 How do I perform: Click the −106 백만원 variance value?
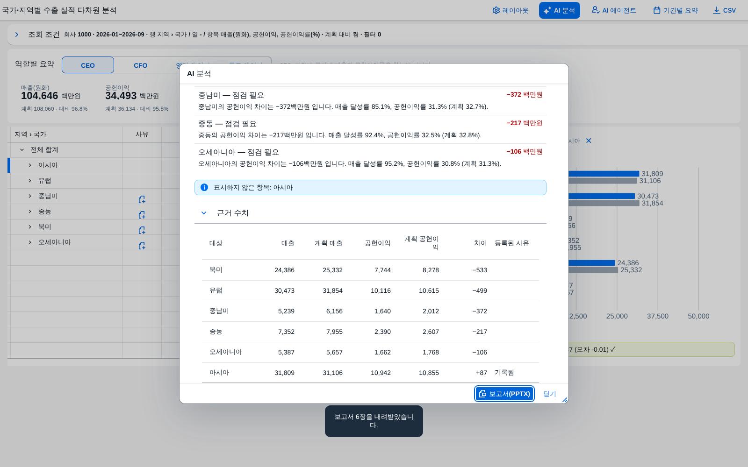[525, 152]
